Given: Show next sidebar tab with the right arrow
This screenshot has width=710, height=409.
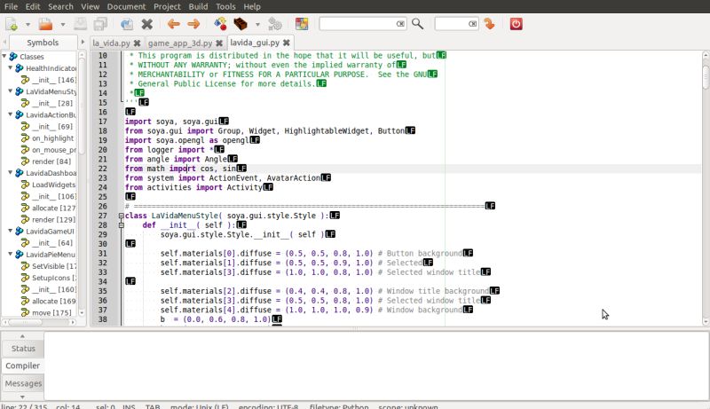Looking at the screenshot, I should click(x=83, y=43).
